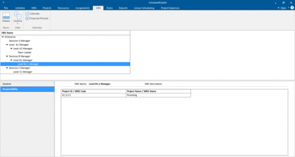The height and width of the screenshot is (157, 295).
Task: Open the Linear Scheduling tab
Action: 144,8
